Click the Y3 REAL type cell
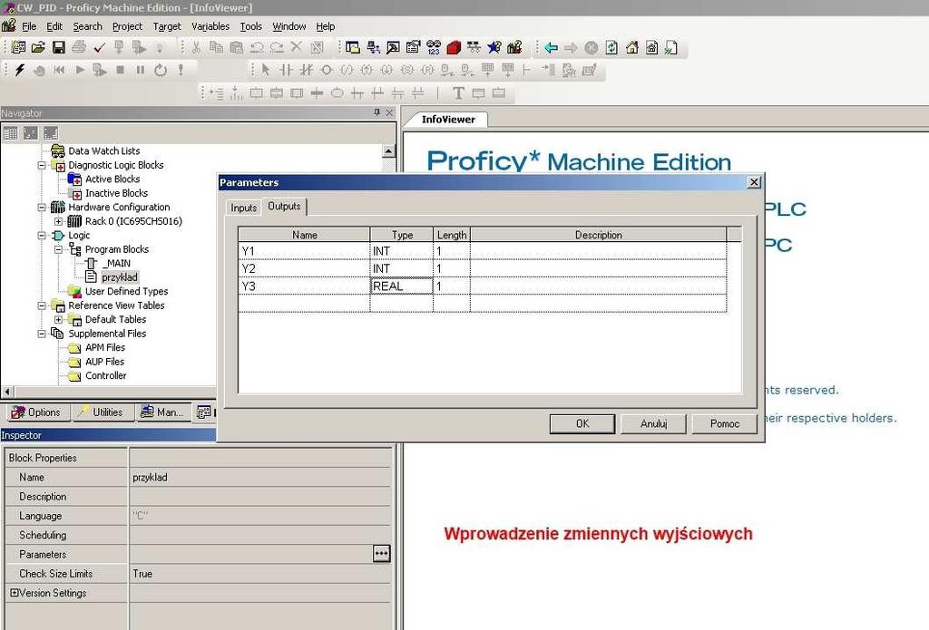 point(401,286)
